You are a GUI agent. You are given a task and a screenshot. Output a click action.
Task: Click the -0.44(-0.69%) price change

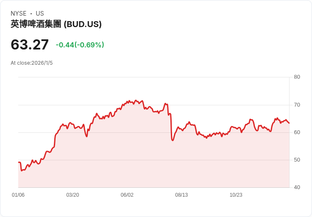click(x=80, y=45)
